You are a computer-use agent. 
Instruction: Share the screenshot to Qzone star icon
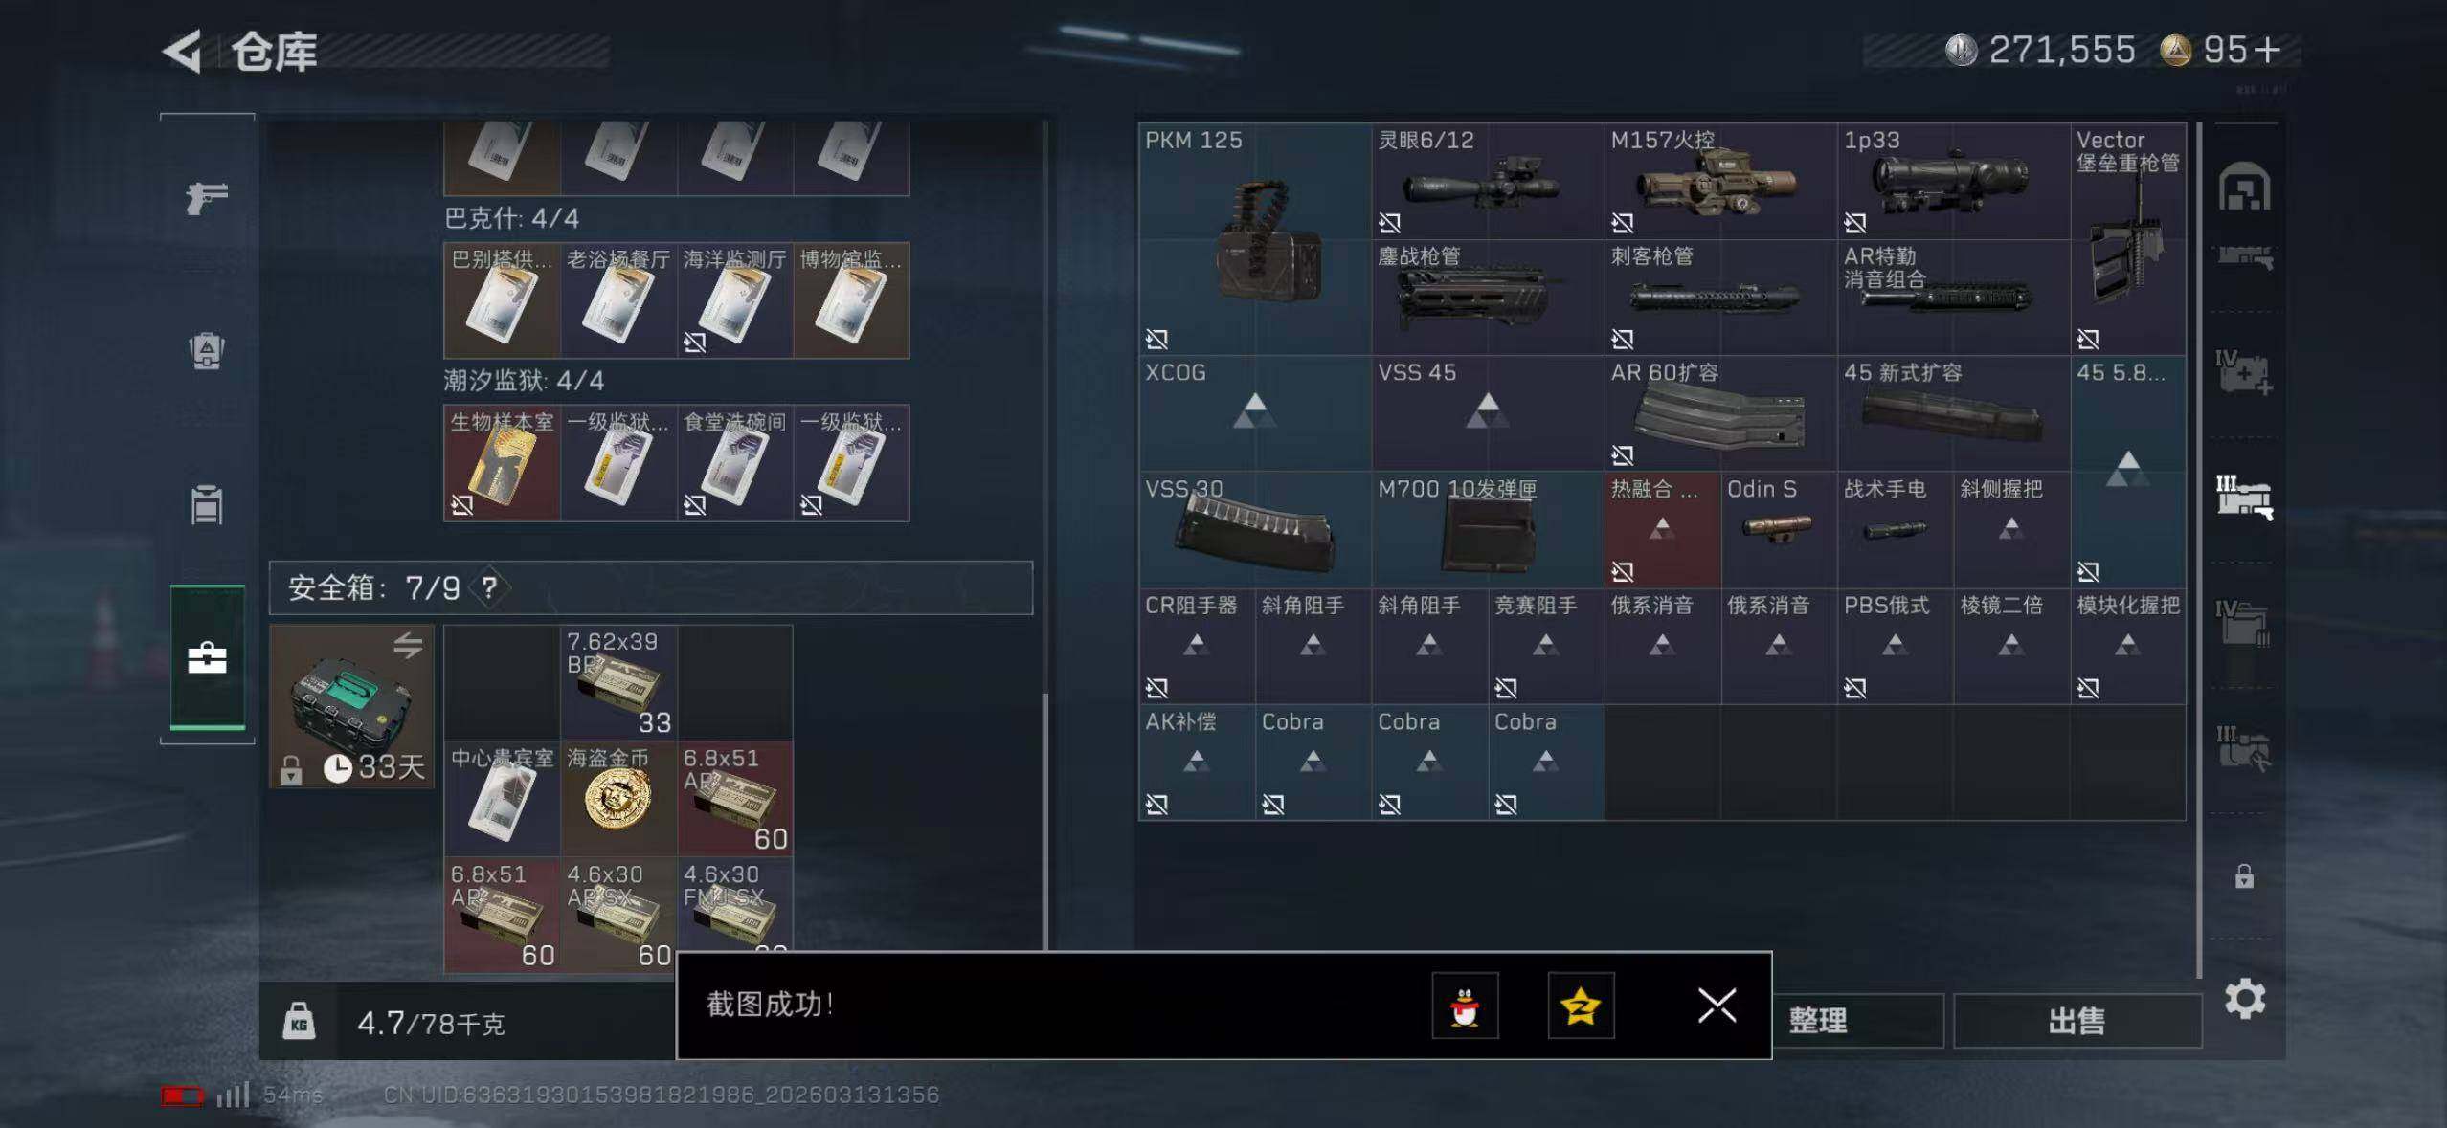point(1581,1006)
